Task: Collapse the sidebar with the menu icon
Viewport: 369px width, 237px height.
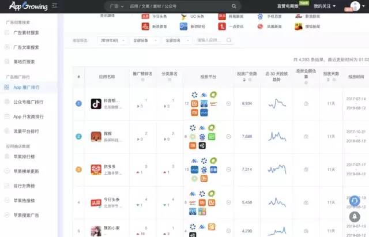Action: (x=55, y=5)
